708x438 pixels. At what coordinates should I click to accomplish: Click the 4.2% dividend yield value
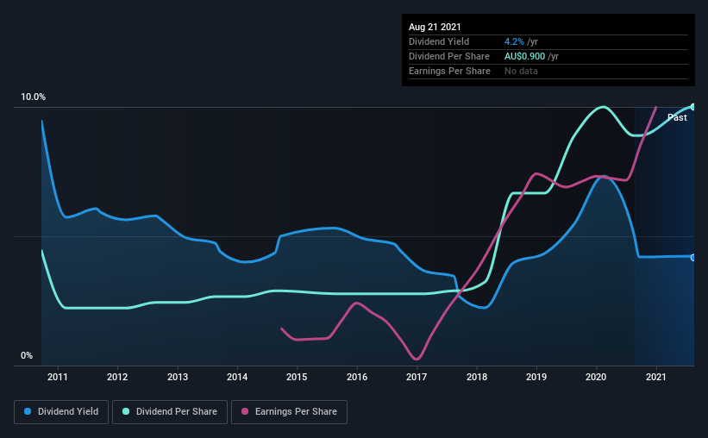coord(514,41)
